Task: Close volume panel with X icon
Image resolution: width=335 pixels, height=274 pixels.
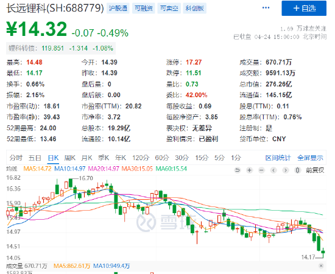Action: point(321,265)
